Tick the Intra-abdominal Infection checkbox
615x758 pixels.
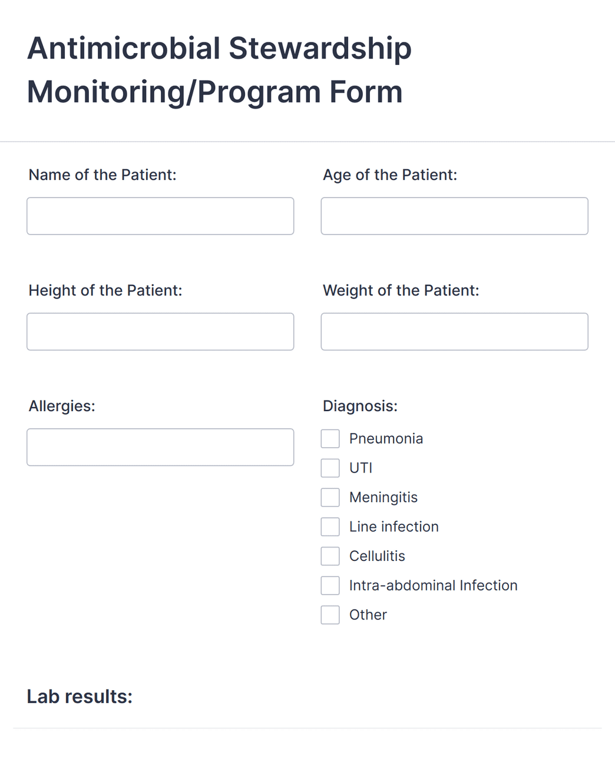(x=330, y=586)
